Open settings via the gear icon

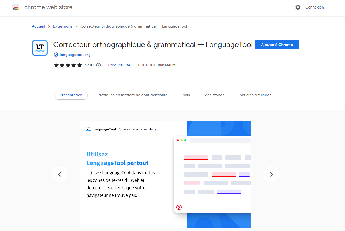pyautogui.click(x=298, y=7)
